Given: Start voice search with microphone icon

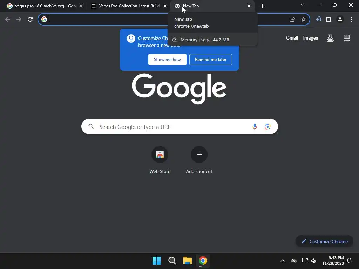Looking at the screenshot, I should [255, 126].
